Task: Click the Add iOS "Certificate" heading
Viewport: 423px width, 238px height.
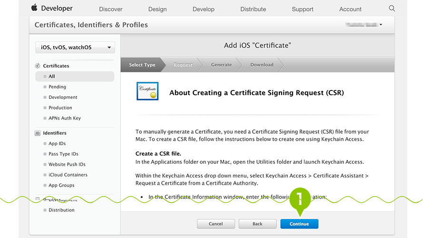Action: (257, 45)
